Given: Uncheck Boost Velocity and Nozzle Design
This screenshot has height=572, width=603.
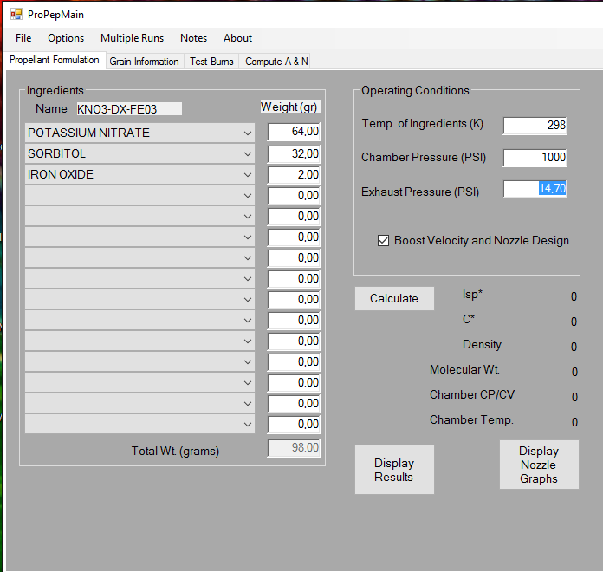Looking at the screenshot, I should click(384, 241).
